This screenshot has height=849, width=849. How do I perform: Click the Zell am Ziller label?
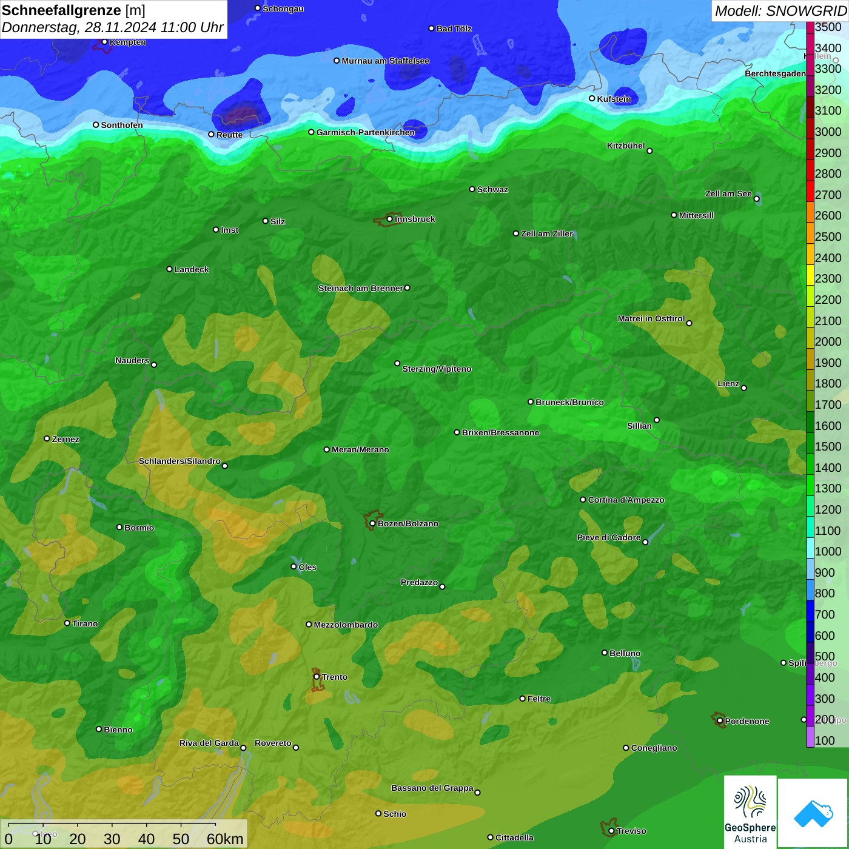point(546,233)
